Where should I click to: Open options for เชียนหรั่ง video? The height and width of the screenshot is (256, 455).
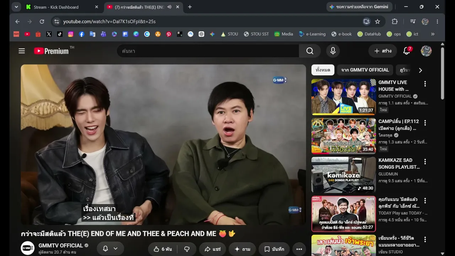click(x=425, y=240)
